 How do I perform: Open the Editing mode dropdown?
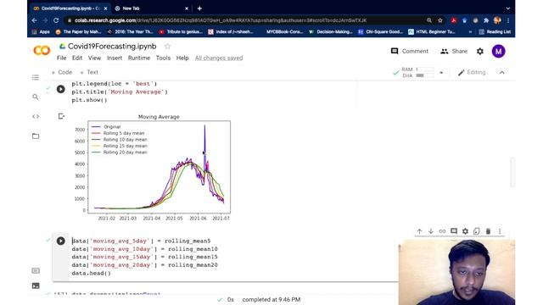472,72
